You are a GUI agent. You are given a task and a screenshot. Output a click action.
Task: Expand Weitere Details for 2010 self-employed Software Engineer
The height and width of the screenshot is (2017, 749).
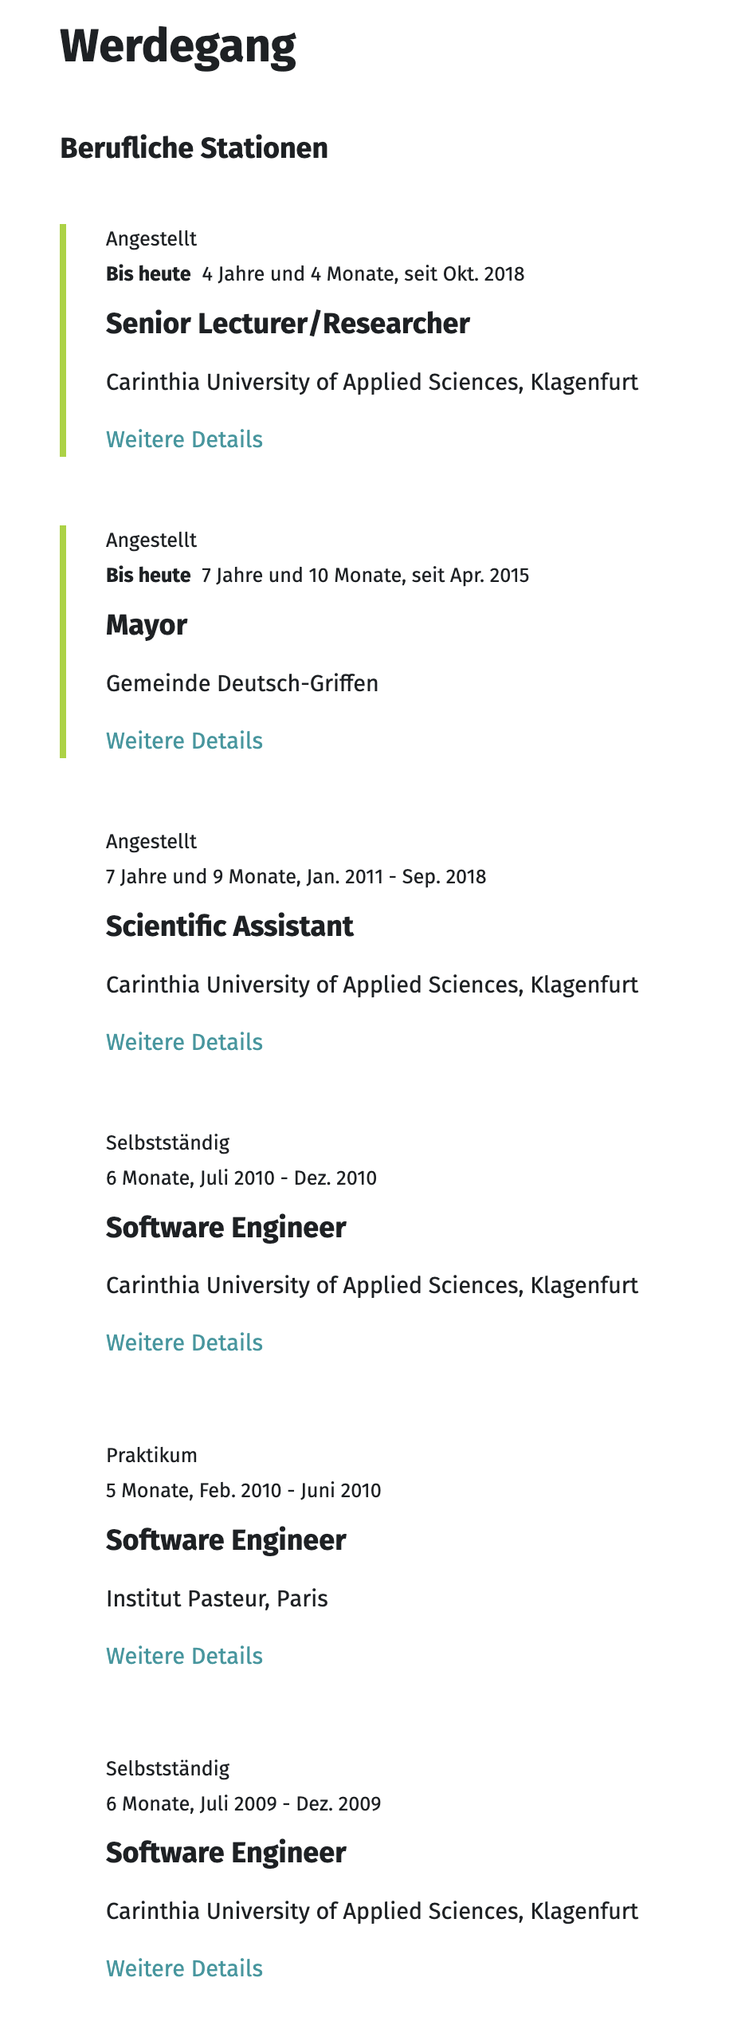[184, 1343]
